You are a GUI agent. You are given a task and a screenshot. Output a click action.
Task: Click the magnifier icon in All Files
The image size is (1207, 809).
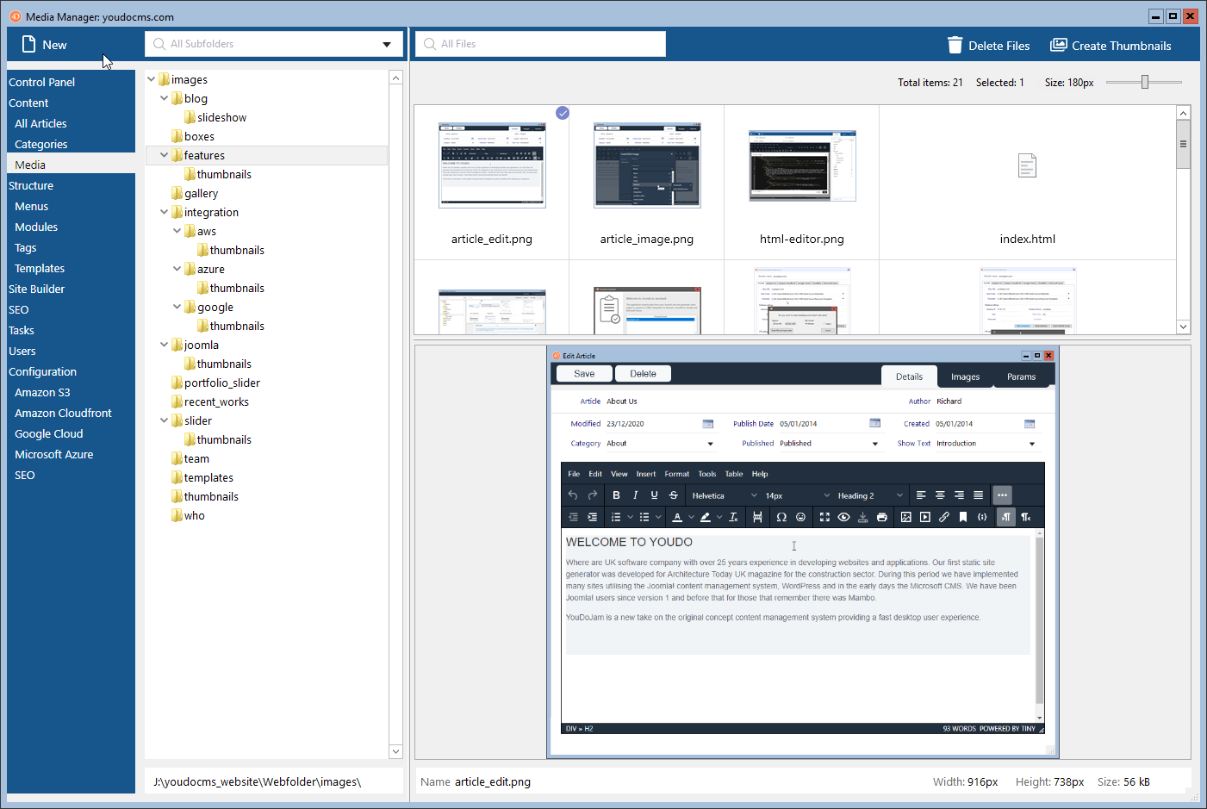pyautogui.click(x=430, y=44)
